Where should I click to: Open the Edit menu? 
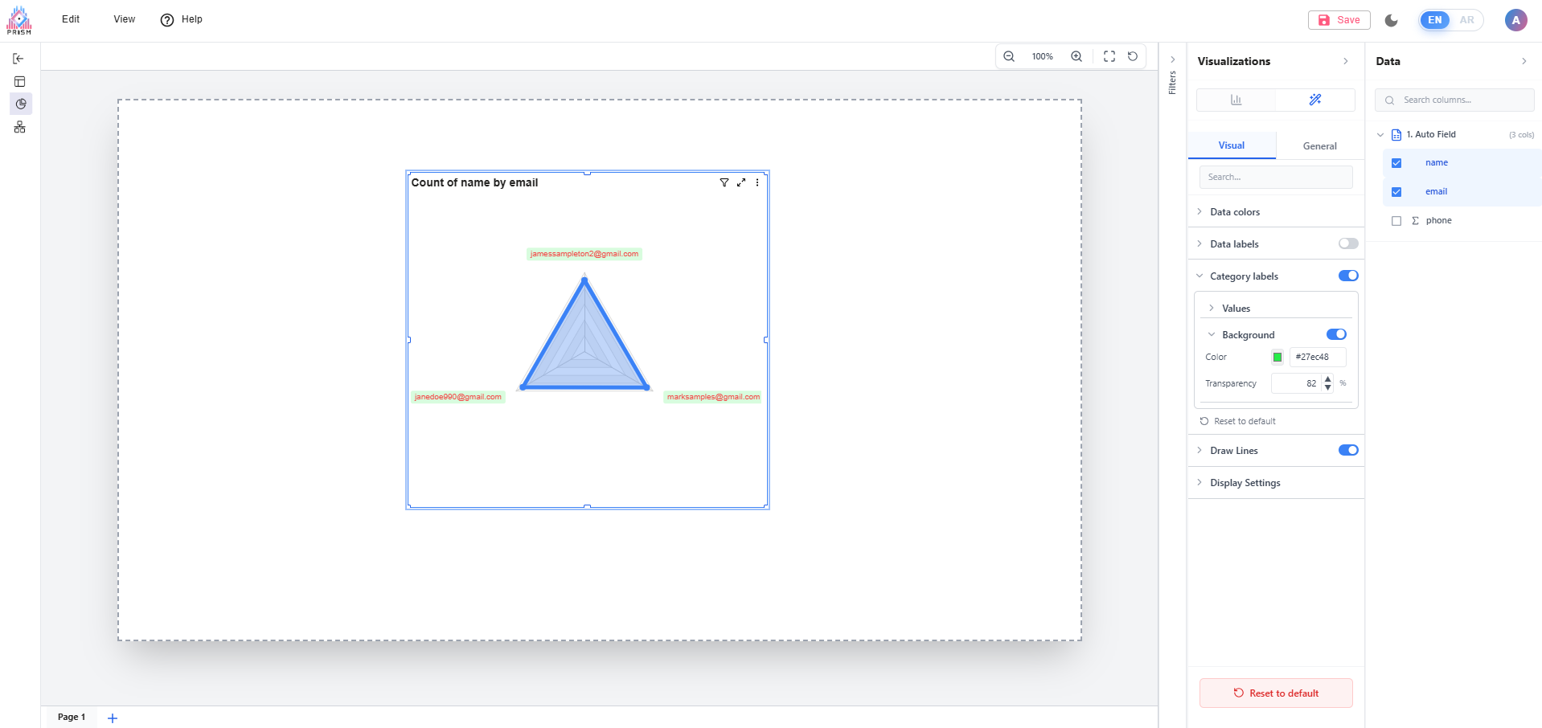71,19
